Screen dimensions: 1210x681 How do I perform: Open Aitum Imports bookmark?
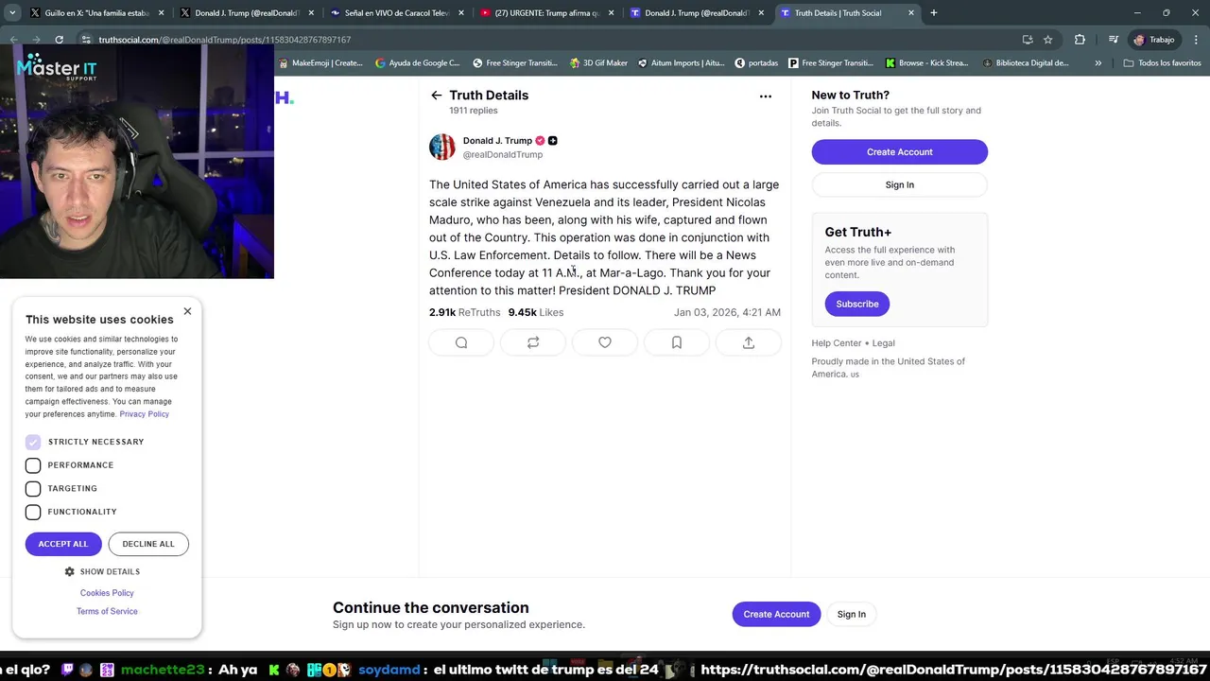[681, 63]
